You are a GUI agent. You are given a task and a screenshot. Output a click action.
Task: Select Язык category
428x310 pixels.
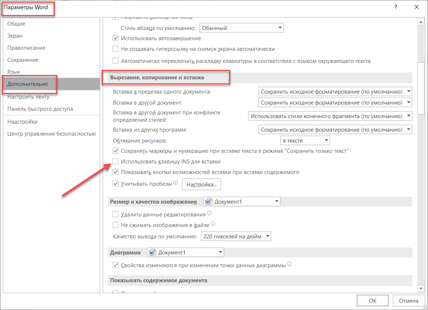(x=51, y=72)
